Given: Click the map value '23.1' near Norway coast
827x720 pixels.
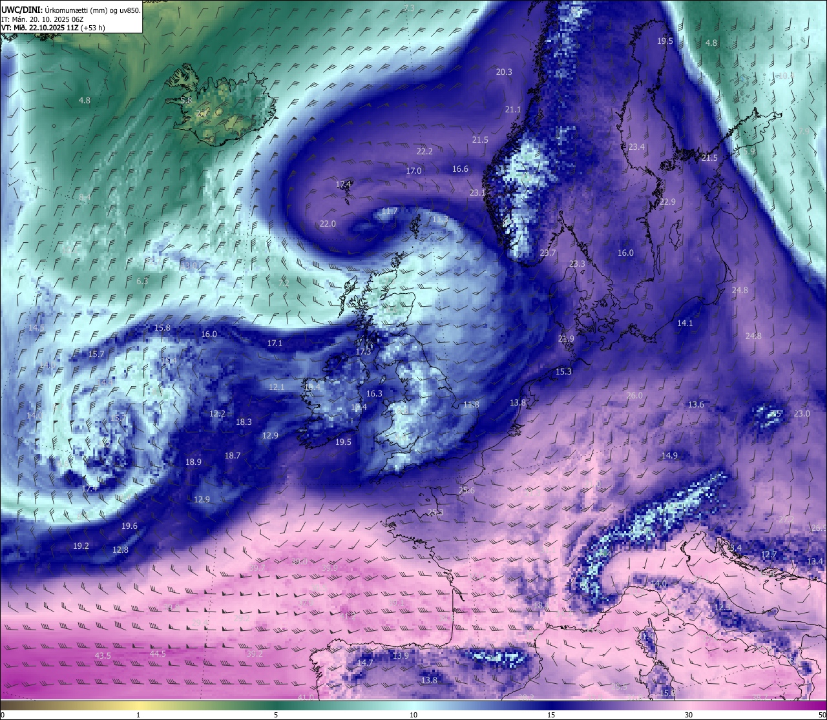Looking at the screenshot, I should [x=477, y=192].
